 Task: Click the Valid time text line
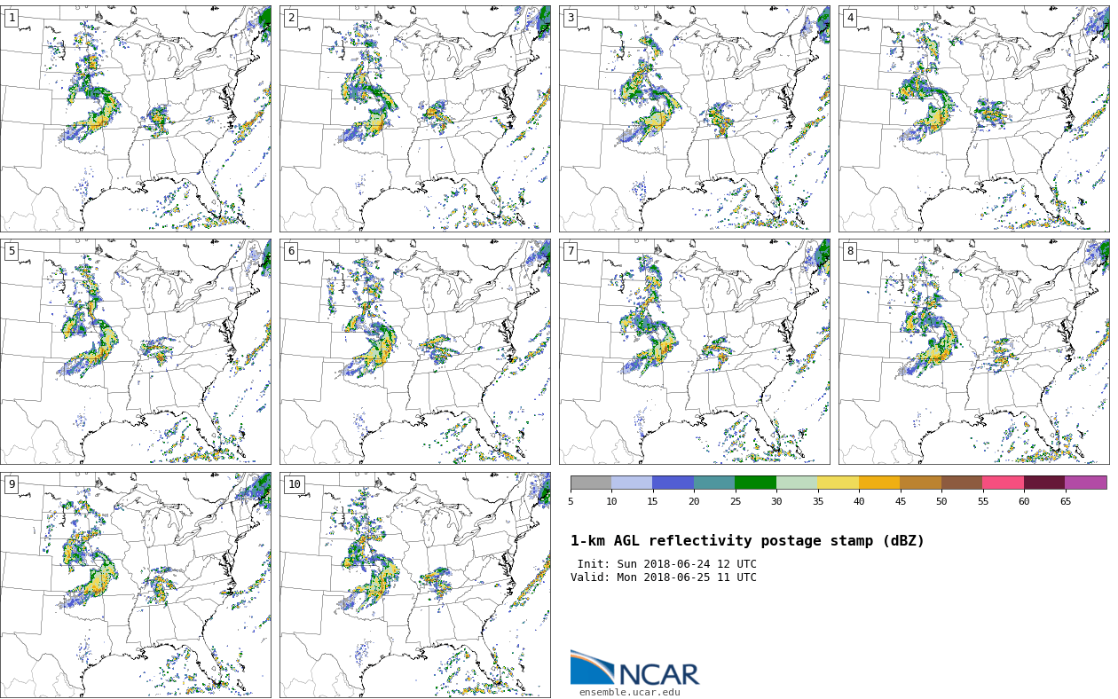(664, 577)
